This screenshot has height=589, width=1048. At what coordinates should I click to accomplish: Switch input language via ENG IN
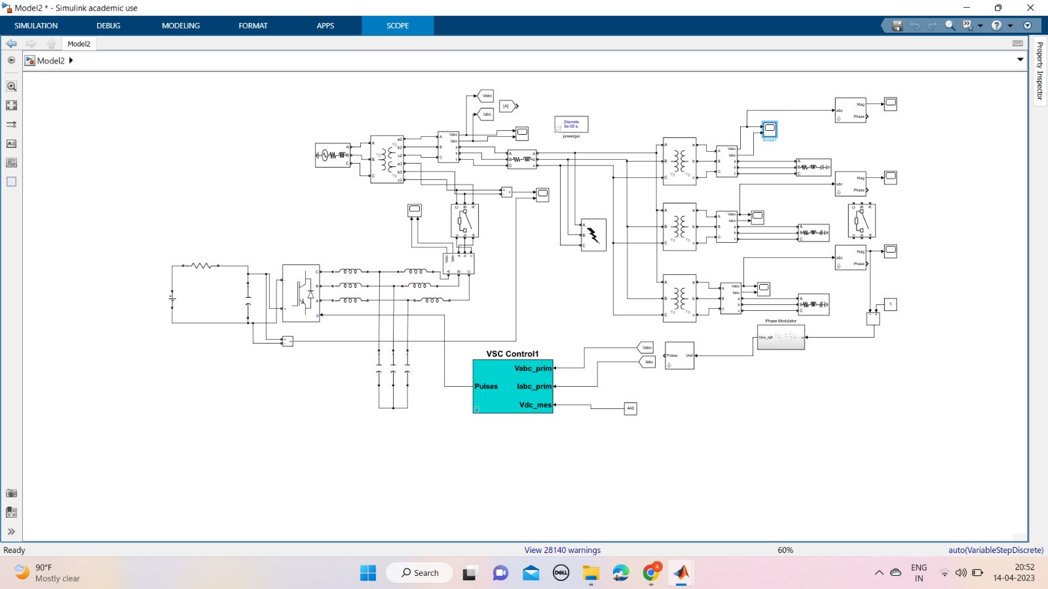(919, 573)
